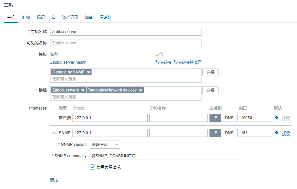Edit the SNMP port field showing 161

click(x=255, y=133)
